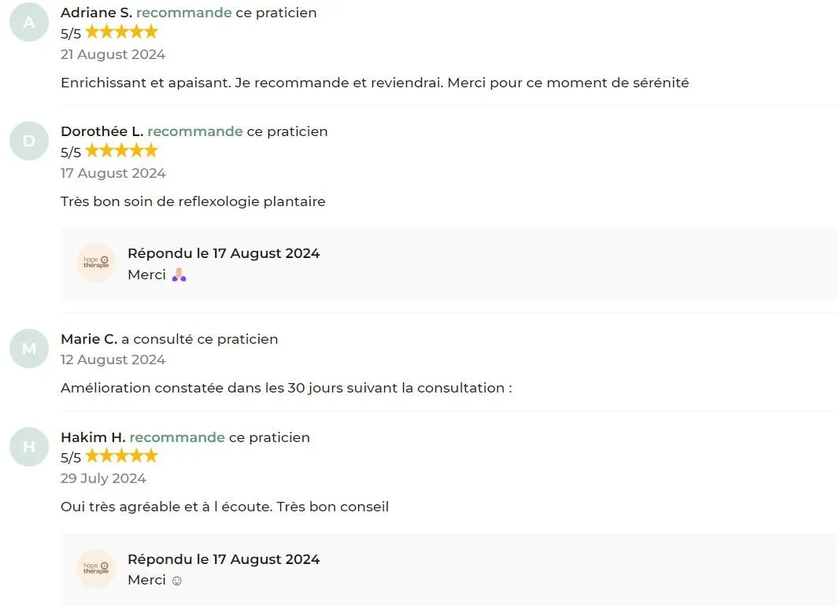Viewport: 840px width, 612px height.
Task: Click 'recommande' link next to Dorothée L.
Action: point(195,131)
